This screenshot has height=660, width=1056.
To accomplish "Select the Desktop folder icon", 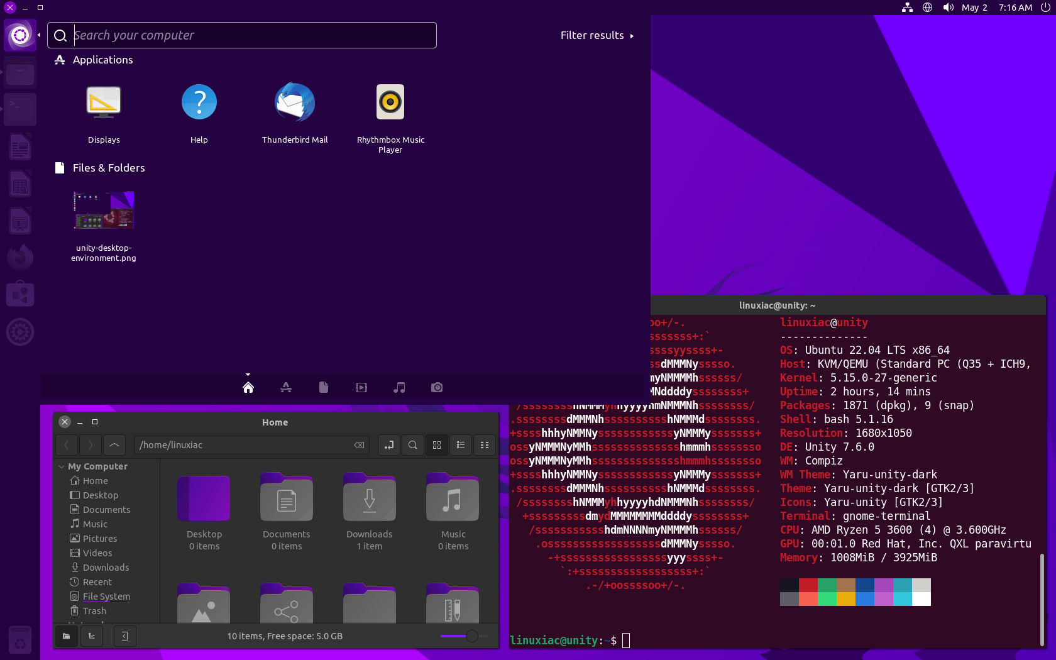I will click(204, 499).
